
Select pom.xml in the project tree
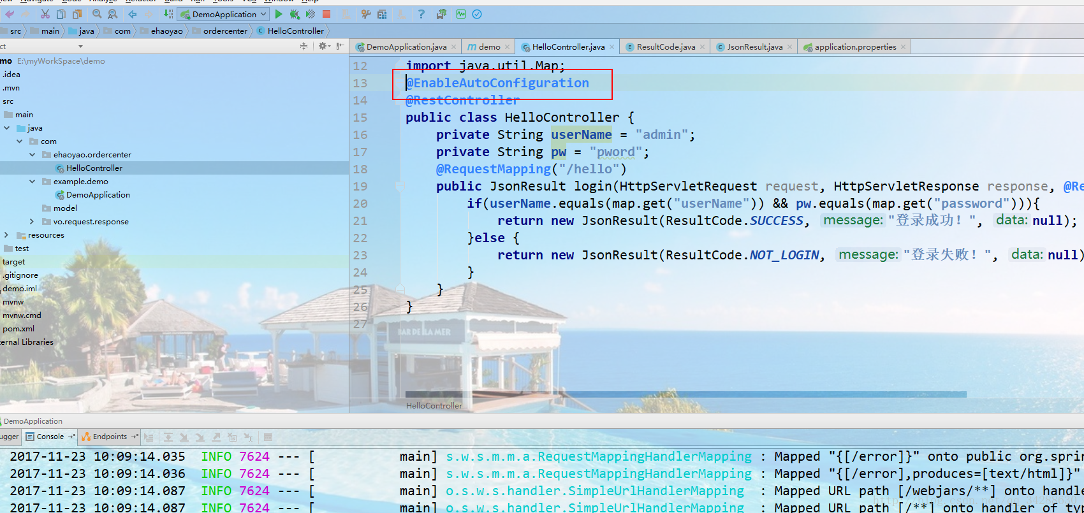click(18, 329)
